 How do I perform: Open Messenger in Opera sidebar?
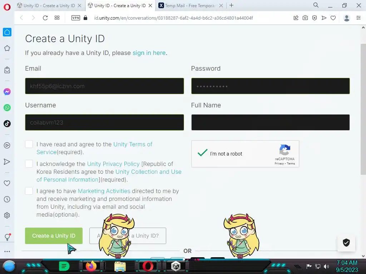coord(7,92)
